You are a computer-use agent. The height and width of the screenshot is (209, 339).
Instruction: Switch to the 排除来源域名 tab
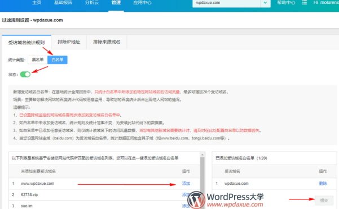tap(107, 42)
